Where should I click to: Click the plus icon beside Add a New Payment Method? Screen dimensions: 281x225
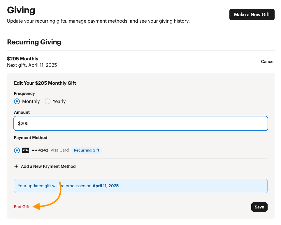pos(17,166)
